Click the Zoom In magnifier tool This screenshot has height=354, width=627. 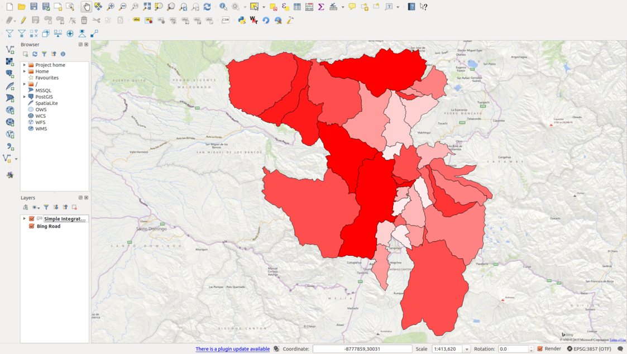(111, 7)
